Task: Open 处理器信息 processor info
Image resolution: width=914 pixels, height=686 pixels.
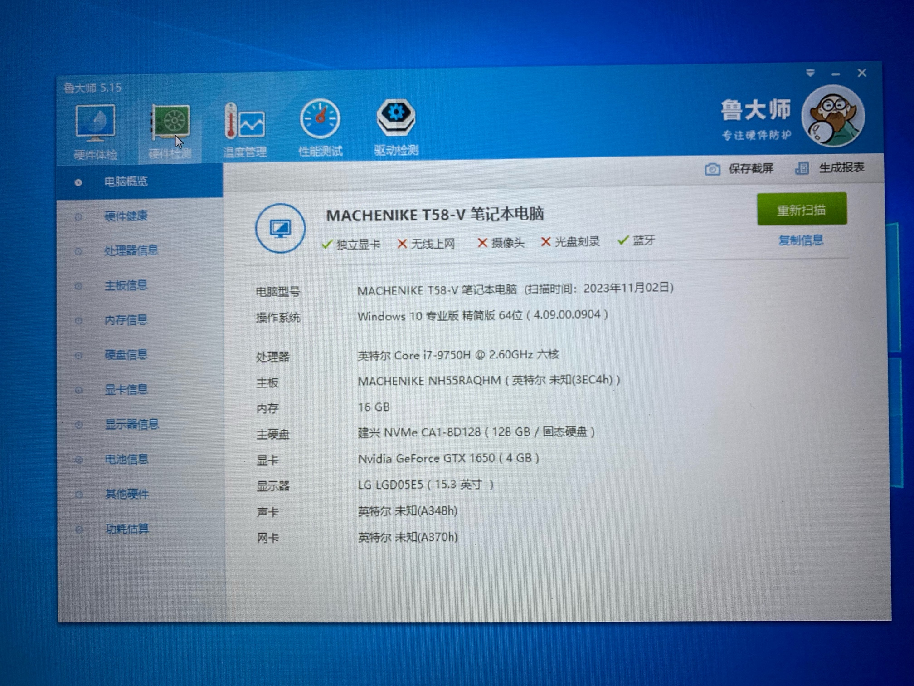Action: point(131,250)
